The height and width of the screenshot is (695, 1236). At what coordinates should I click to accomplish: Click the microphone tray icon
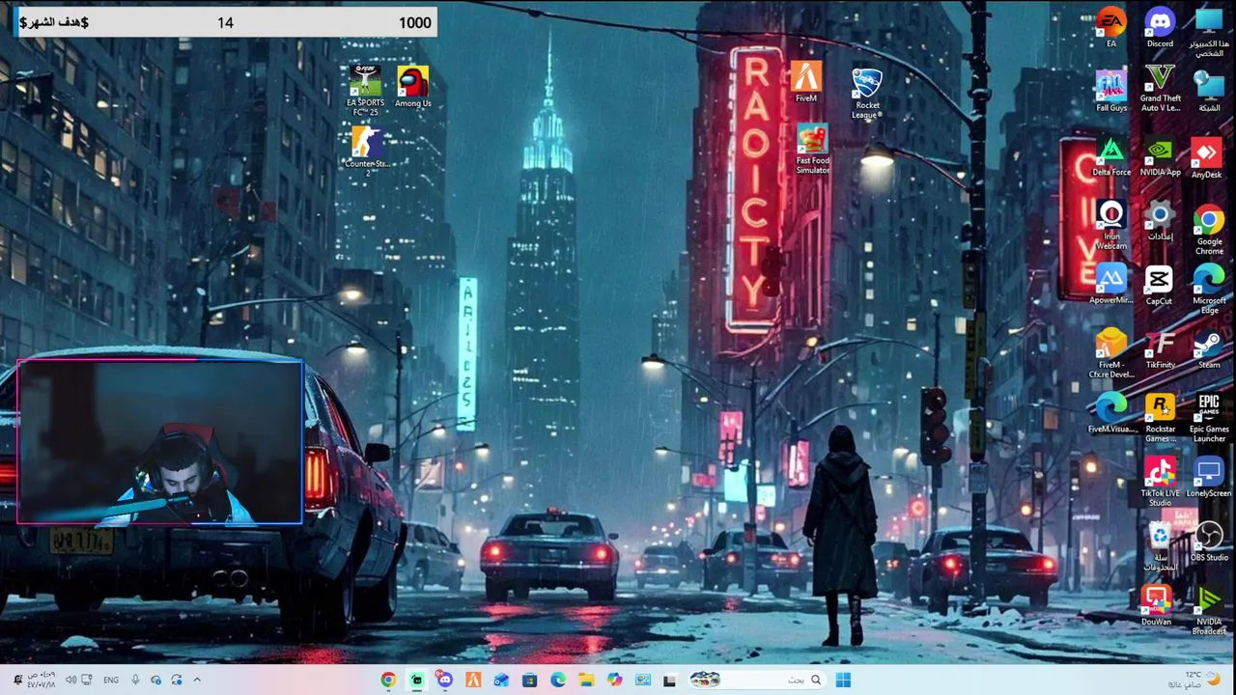click(x=135, y=680)
